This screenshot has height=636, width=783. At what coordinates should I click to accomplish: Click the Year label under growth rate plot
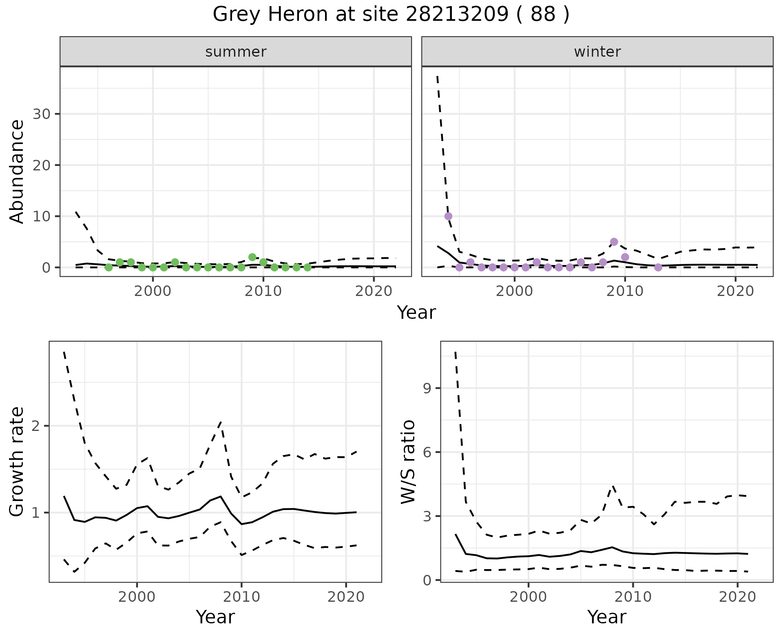[x=215, y=617]
